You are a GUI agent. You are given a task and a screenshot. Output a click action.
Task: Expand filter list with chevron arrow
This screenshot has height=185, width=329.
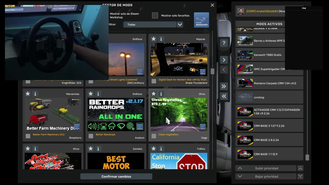tap(180, 24)
